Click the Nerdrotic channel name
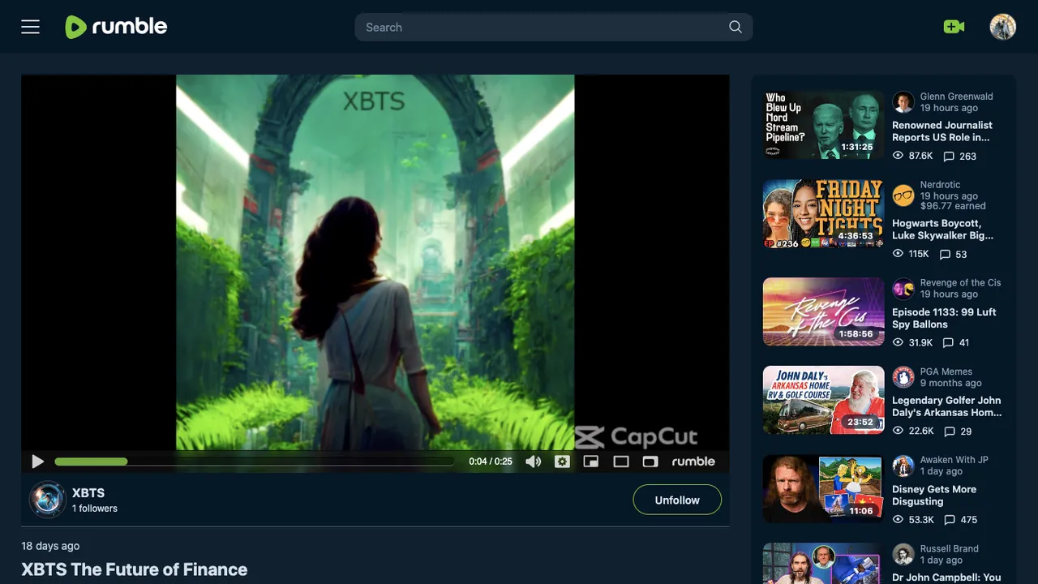The width and height of the screenshot is (1038, 584). coord(940,185)
